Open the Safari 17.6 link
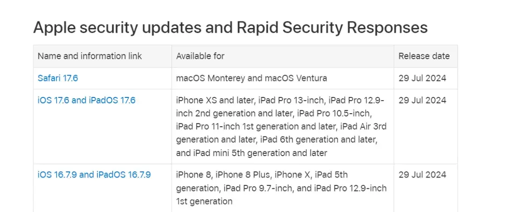 [58, 78]
